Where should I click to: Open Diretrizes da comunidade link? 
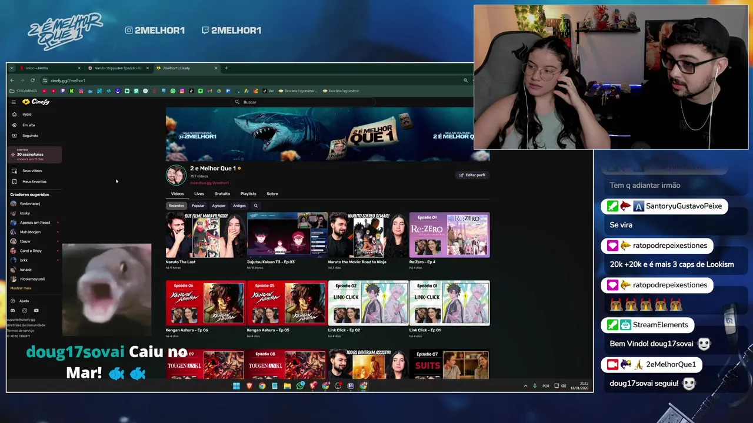click(26, 325)
